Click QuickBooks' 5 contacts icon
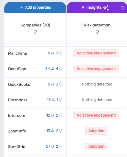The height and width of the screenshot is (157, 127). pos(53,84)
